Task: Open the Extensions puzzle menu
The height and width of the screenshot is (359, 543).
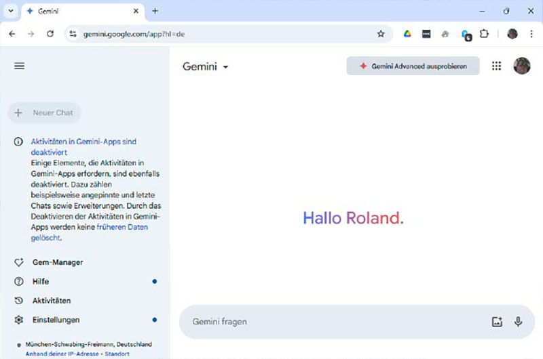Action: click(x=484, y=34)
